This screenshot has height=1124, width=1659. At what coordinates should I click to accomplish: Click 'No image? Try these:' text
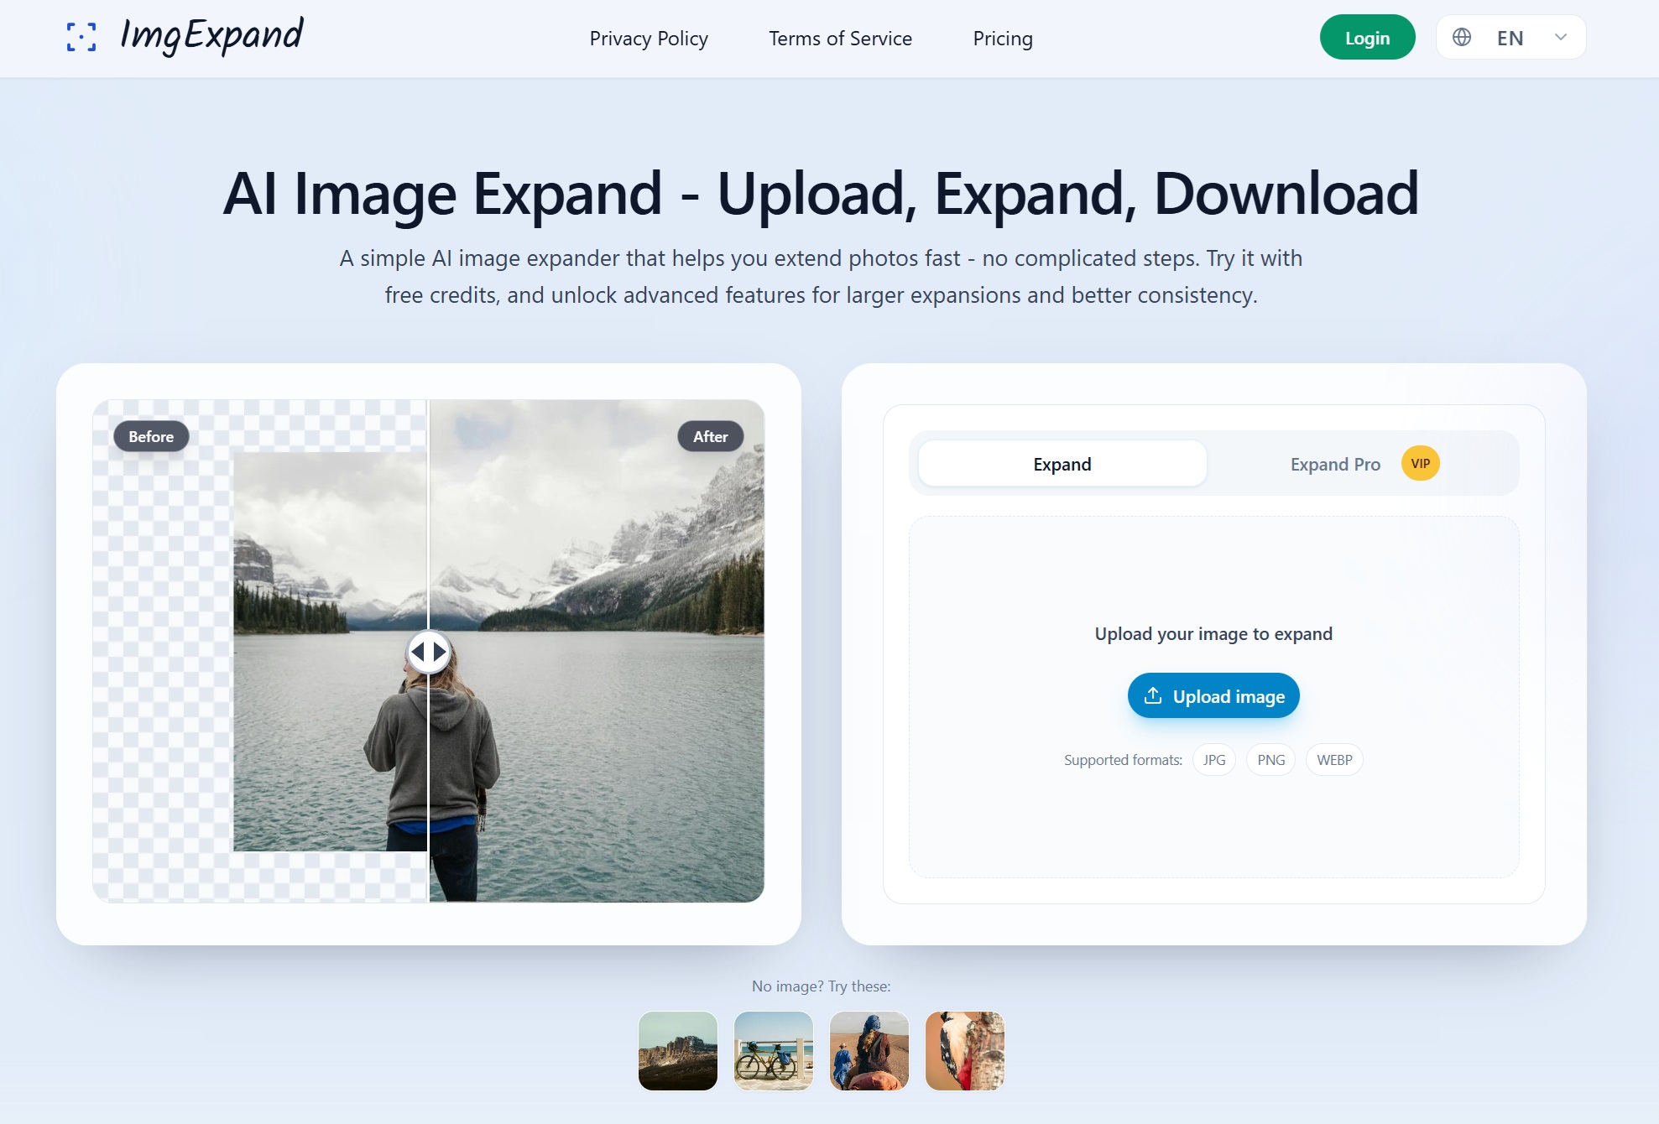822,986
